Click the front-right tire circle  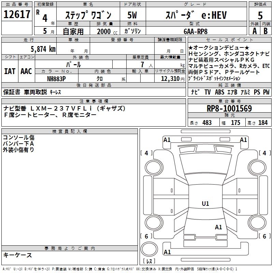pos(257,168)
